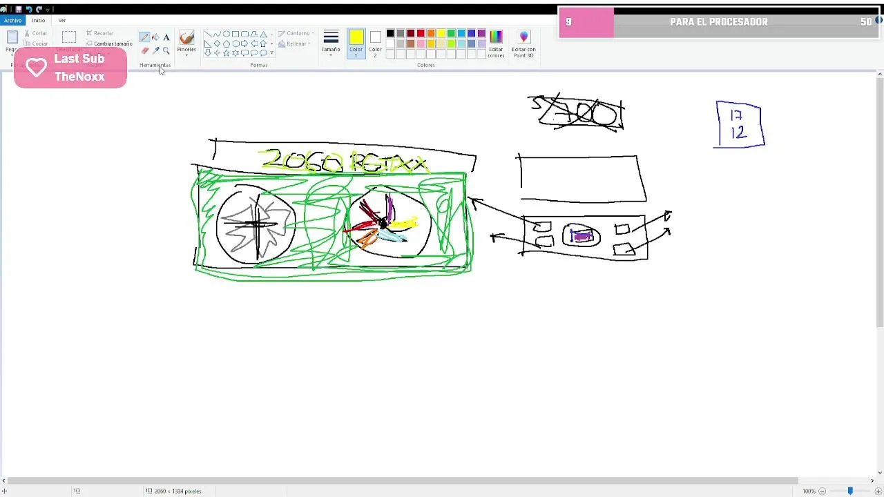Activate Color 2 white swatch

[x=375, y=43]
